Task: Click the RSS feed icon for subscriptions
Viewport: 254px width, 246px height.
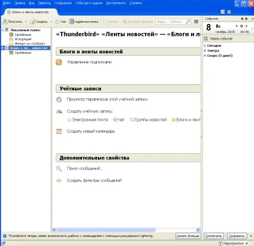Action: pyautogui.click(x=59, y=62)
